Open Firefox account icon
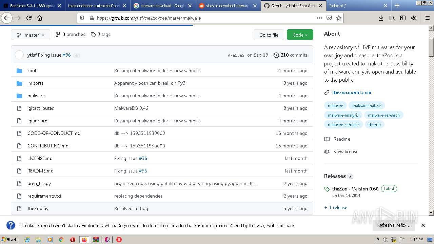Screen dimensions: 434x244 pyautogui.click(x=414, y=18)
